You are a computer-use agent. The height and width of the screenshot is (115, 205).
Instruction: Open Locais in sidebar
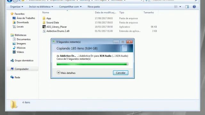[x=20, y=27]
